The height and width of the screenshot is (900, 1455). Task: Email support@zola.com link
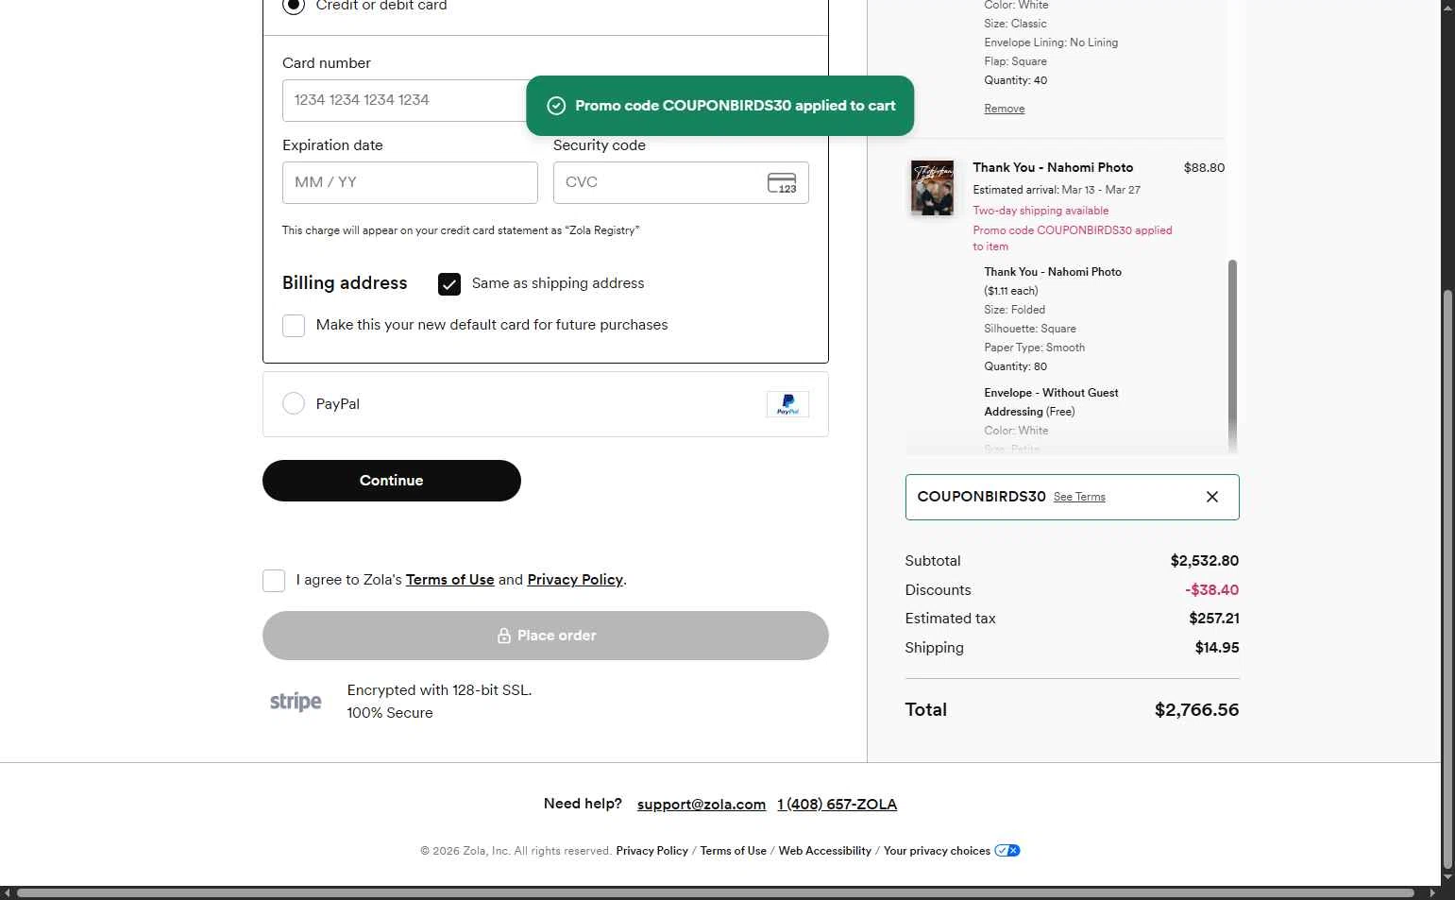[x=702, y=805]
